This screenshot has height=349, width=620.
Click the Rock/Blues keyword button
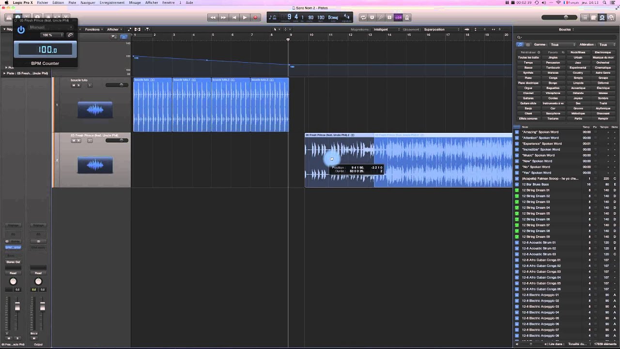pos(578,52)
